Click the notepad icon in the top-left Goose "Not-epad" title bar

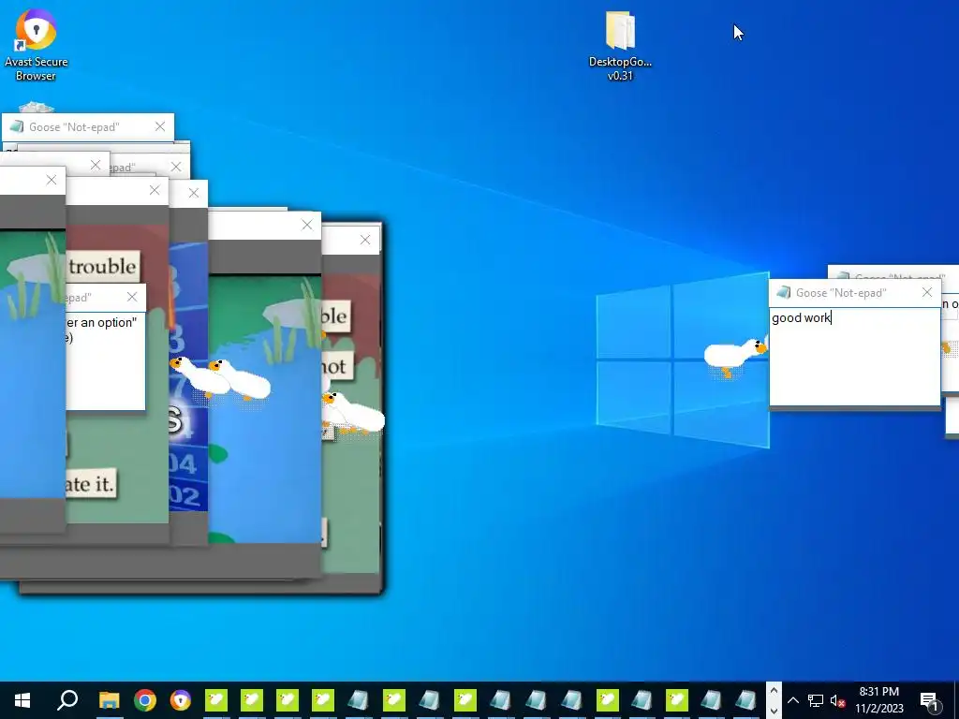coord(17,126)
